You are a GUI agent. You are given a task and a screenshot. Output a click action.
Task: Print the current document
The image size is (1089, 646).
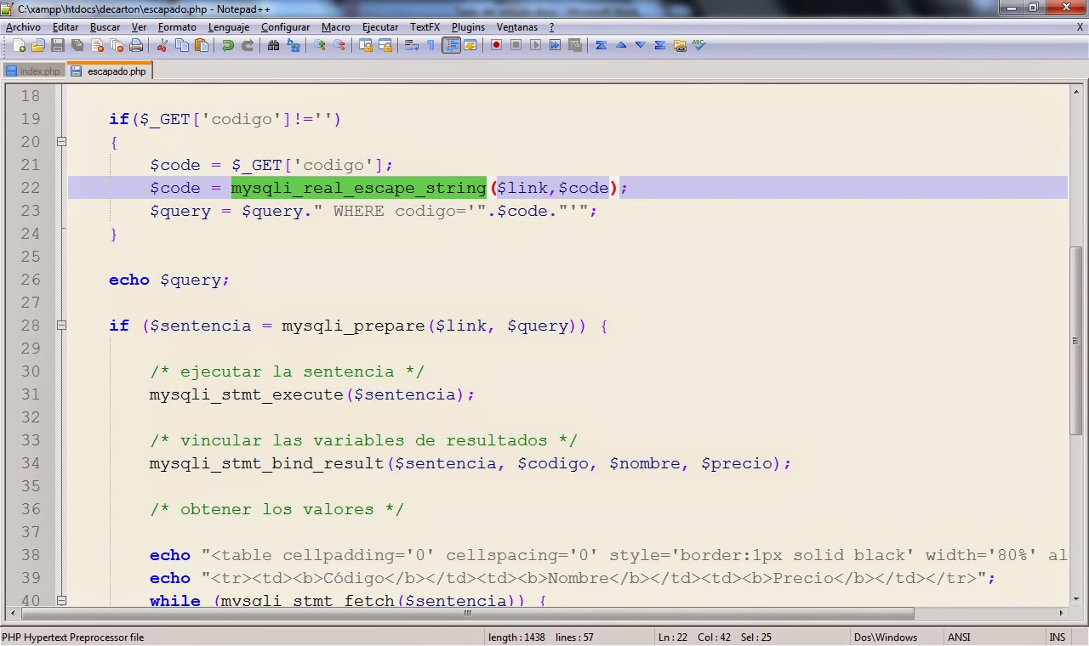[x=137, y=45]
